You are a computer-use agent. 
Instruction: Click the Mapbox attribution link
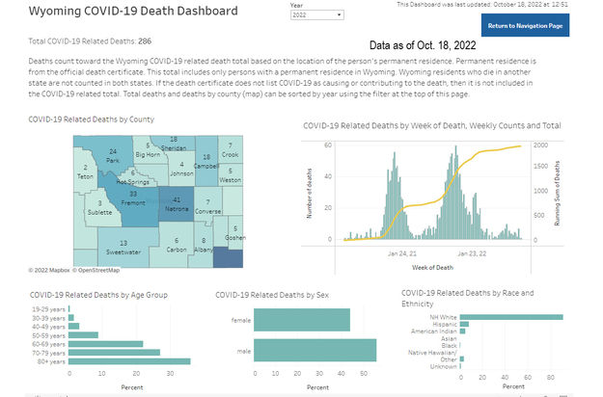(49, 271)
